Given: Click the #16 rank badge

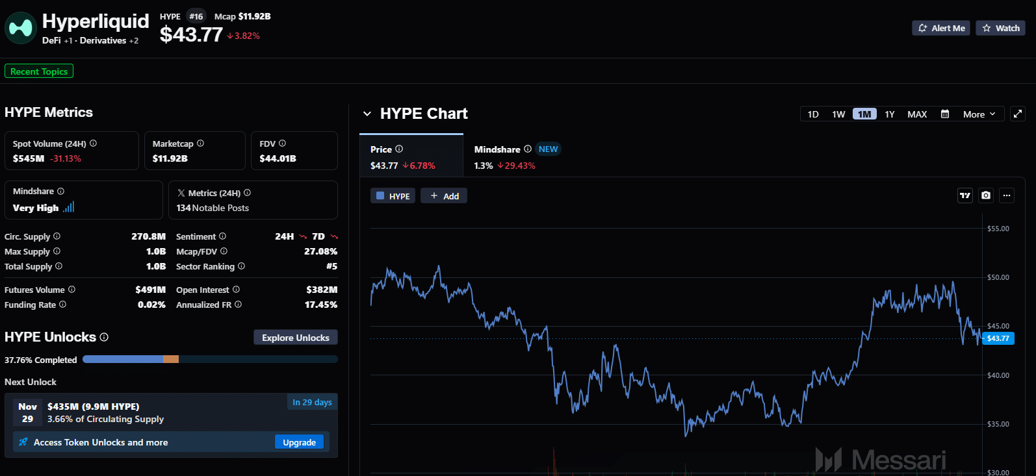Looking at the screenshot, I should click(x=196, y=16).
